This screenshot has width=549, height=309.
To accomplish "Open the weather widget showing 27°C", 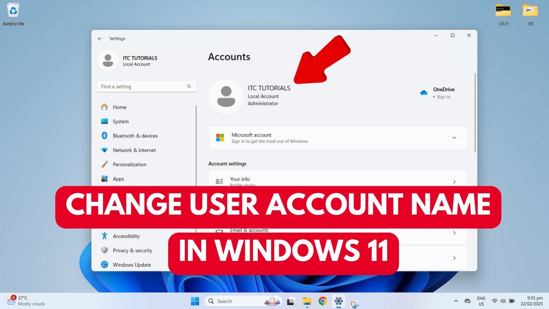I will pyautogui.click(x=26, y=301).
